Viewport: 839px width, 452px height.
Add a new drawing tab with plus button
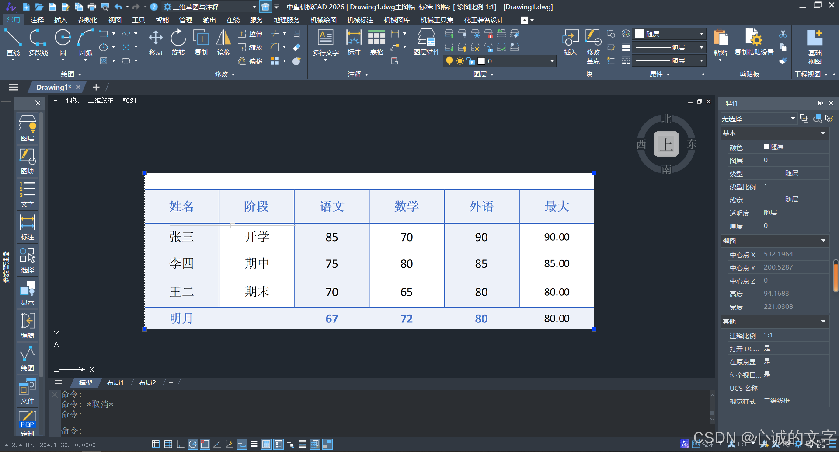[x=96, y=87]
